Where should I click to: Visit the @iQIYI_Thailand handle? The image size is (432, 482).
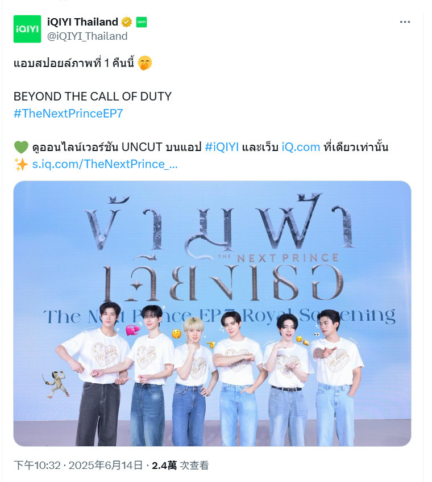click(x=87, y=36)
